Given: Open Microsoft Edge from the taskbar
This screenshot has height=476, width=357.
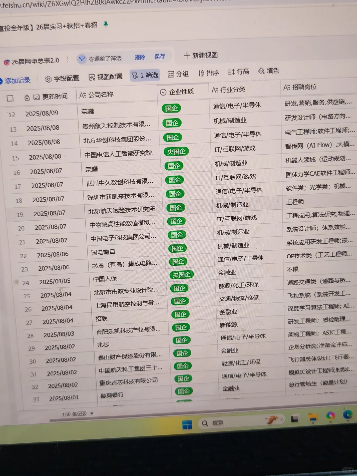Looking at the screenshot, I should 347,415.
